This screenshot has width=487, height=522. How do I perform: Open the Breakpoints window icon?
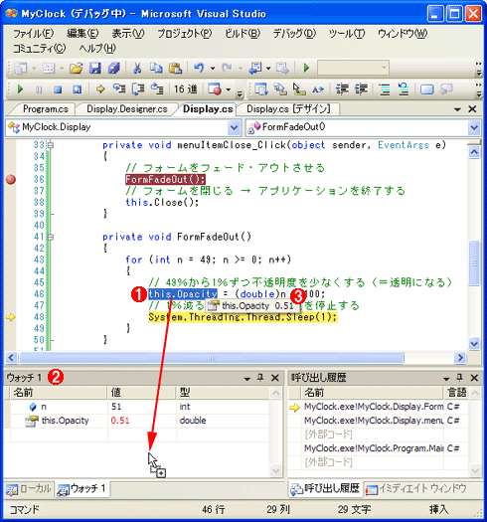215,89
